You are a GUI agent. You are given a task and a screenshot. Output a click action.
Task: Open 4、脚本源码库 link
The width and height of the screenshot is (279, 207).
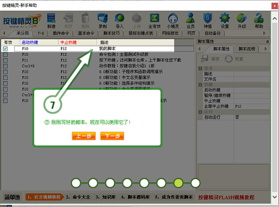(x=135, y=197)
